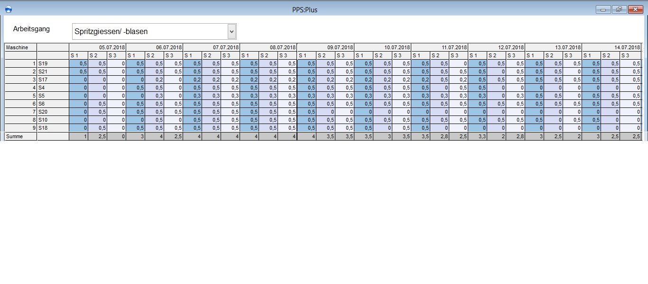This screenshot has width=648, height=284.
Task: Click S20's 0 cell for 09.07.2018 S 2
Action: point(325,112)
